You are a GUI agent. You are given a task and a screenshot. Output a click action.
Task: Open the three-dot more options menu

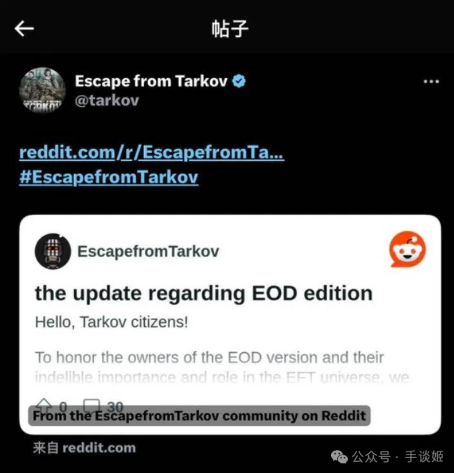point(431,82)
